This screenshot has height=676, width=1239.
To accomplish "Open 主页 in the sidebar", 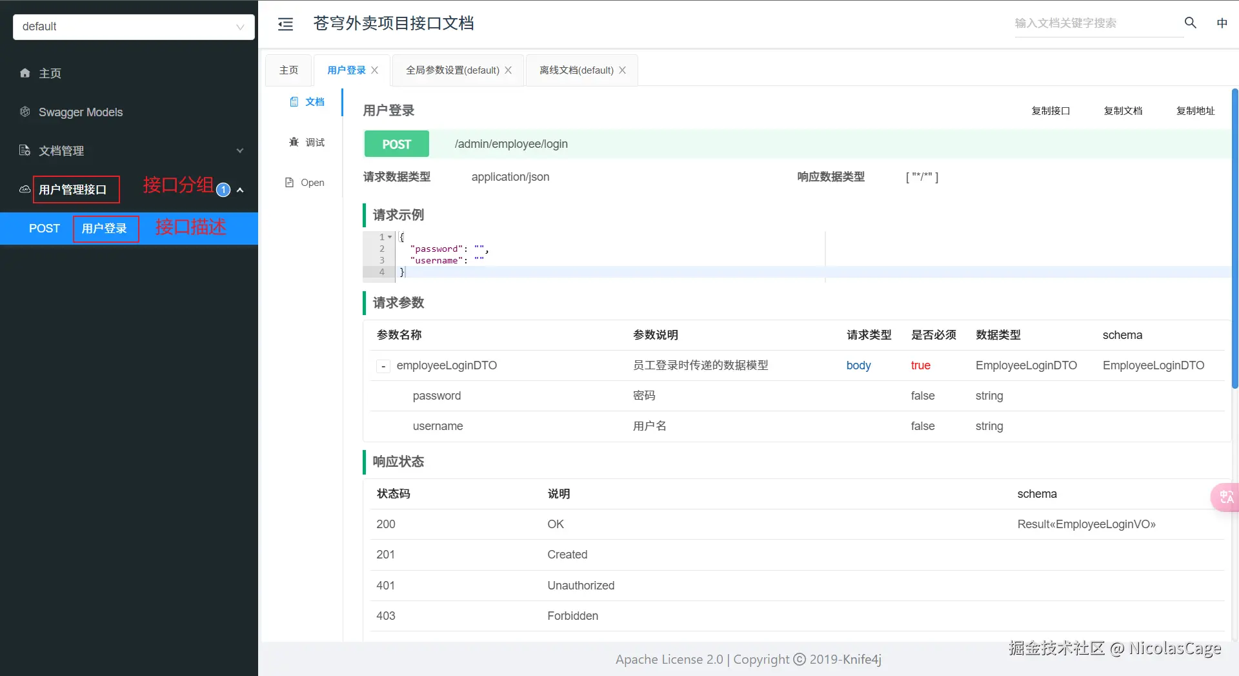I will pyautogui.click(x=129, y=73).
